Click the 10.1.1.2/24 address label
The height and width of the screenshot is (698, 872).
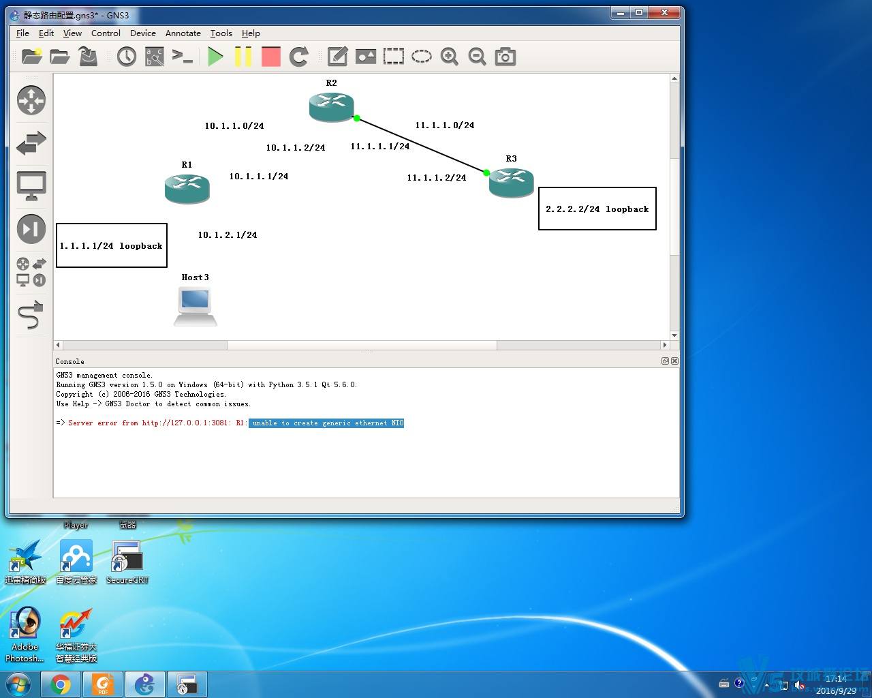click(296, 148)
